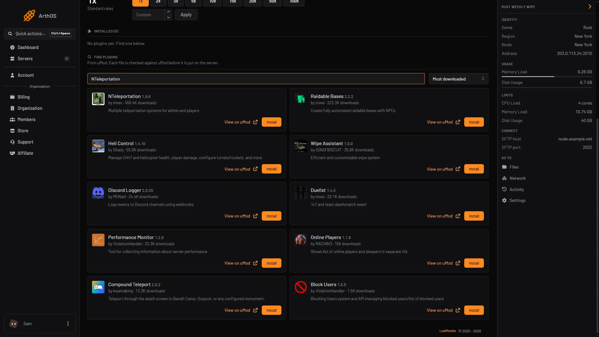Click the Affiliate handshake icon
The height and width of the screenshot is (337, 599).
[x=12, y=153]
